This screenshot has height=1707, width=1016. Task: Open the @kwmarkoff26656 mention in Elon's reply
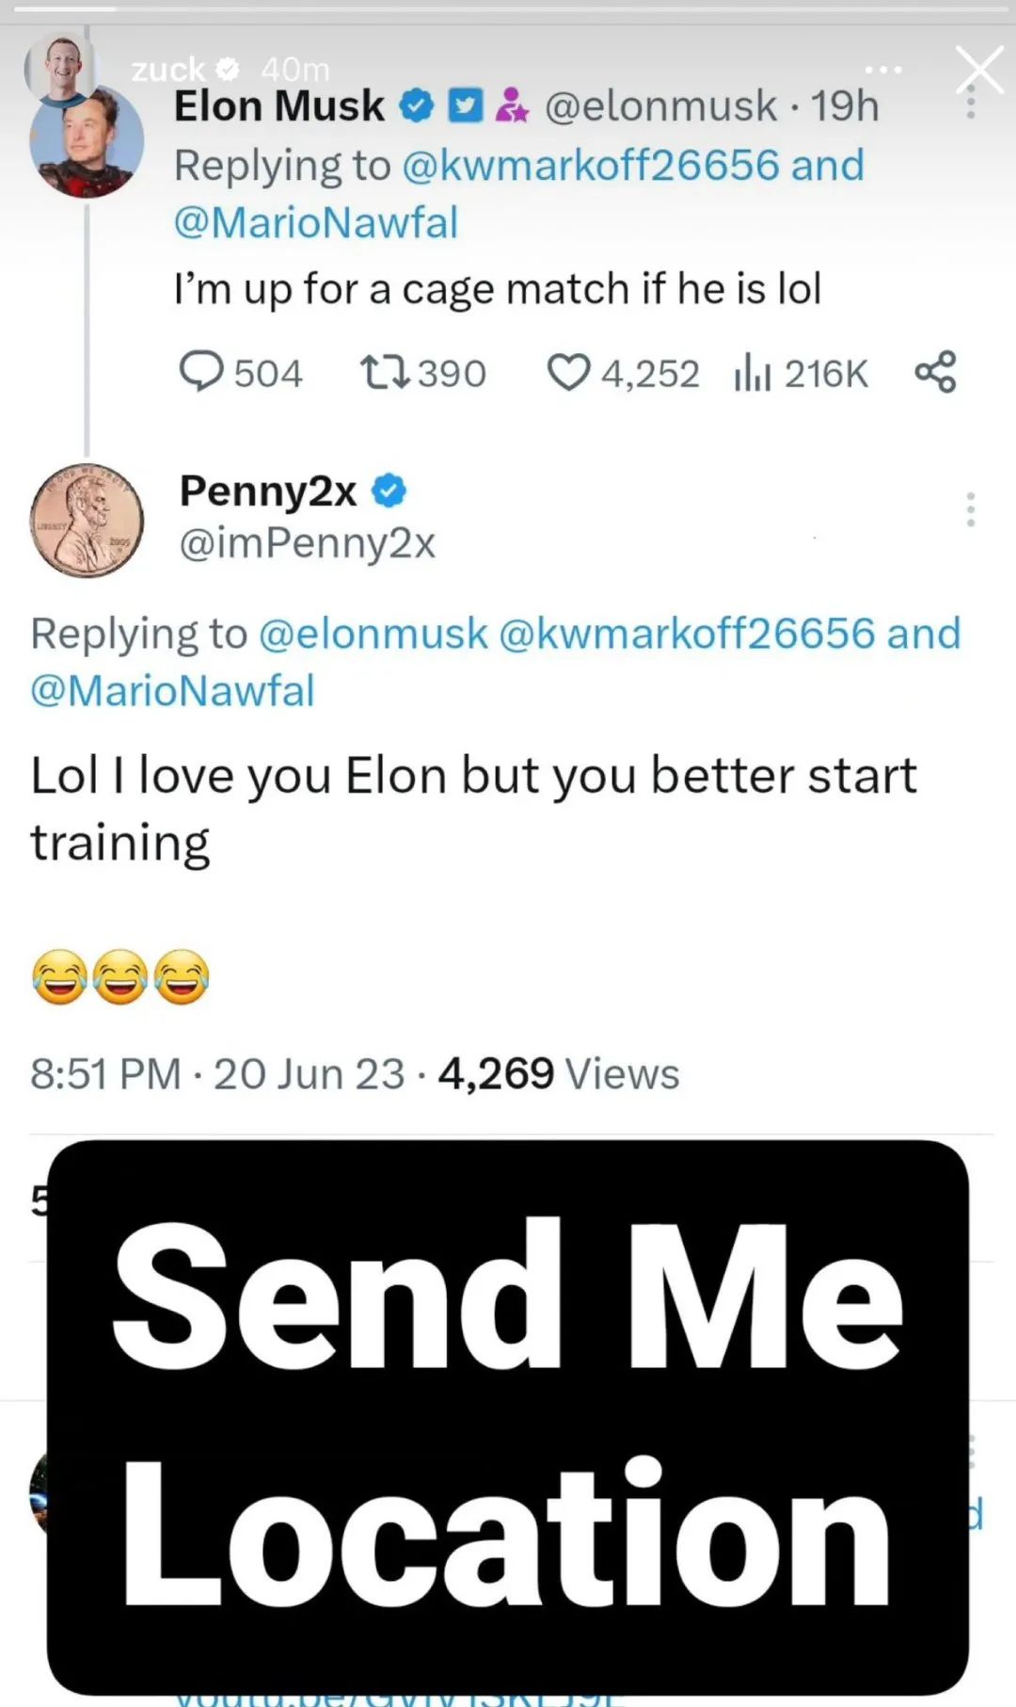point(591,165)
